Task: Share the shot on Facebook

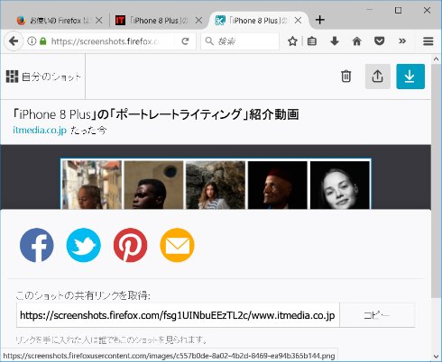Action: [37, 245]
